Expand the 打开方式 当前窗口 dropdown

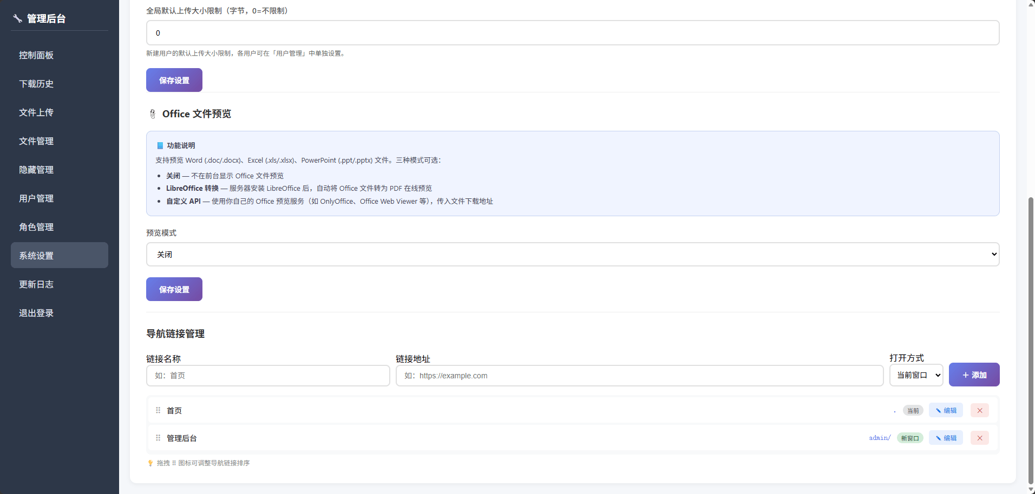pyautogui.click(x=916, y=375)
